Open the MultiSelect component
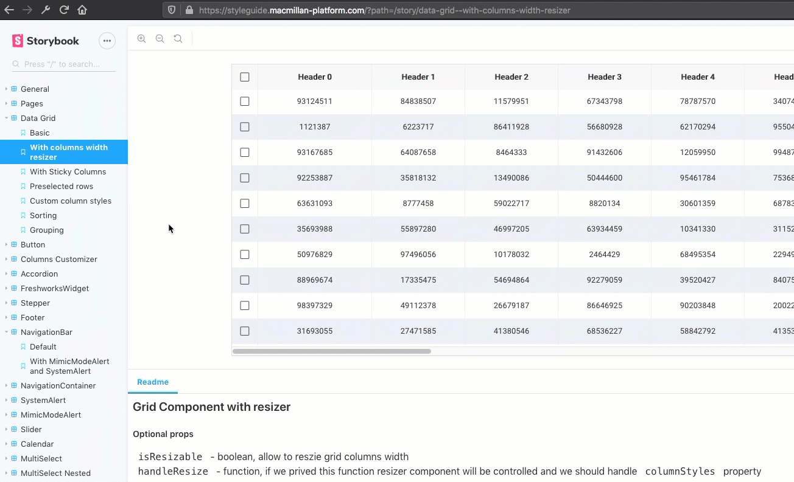 41,458
